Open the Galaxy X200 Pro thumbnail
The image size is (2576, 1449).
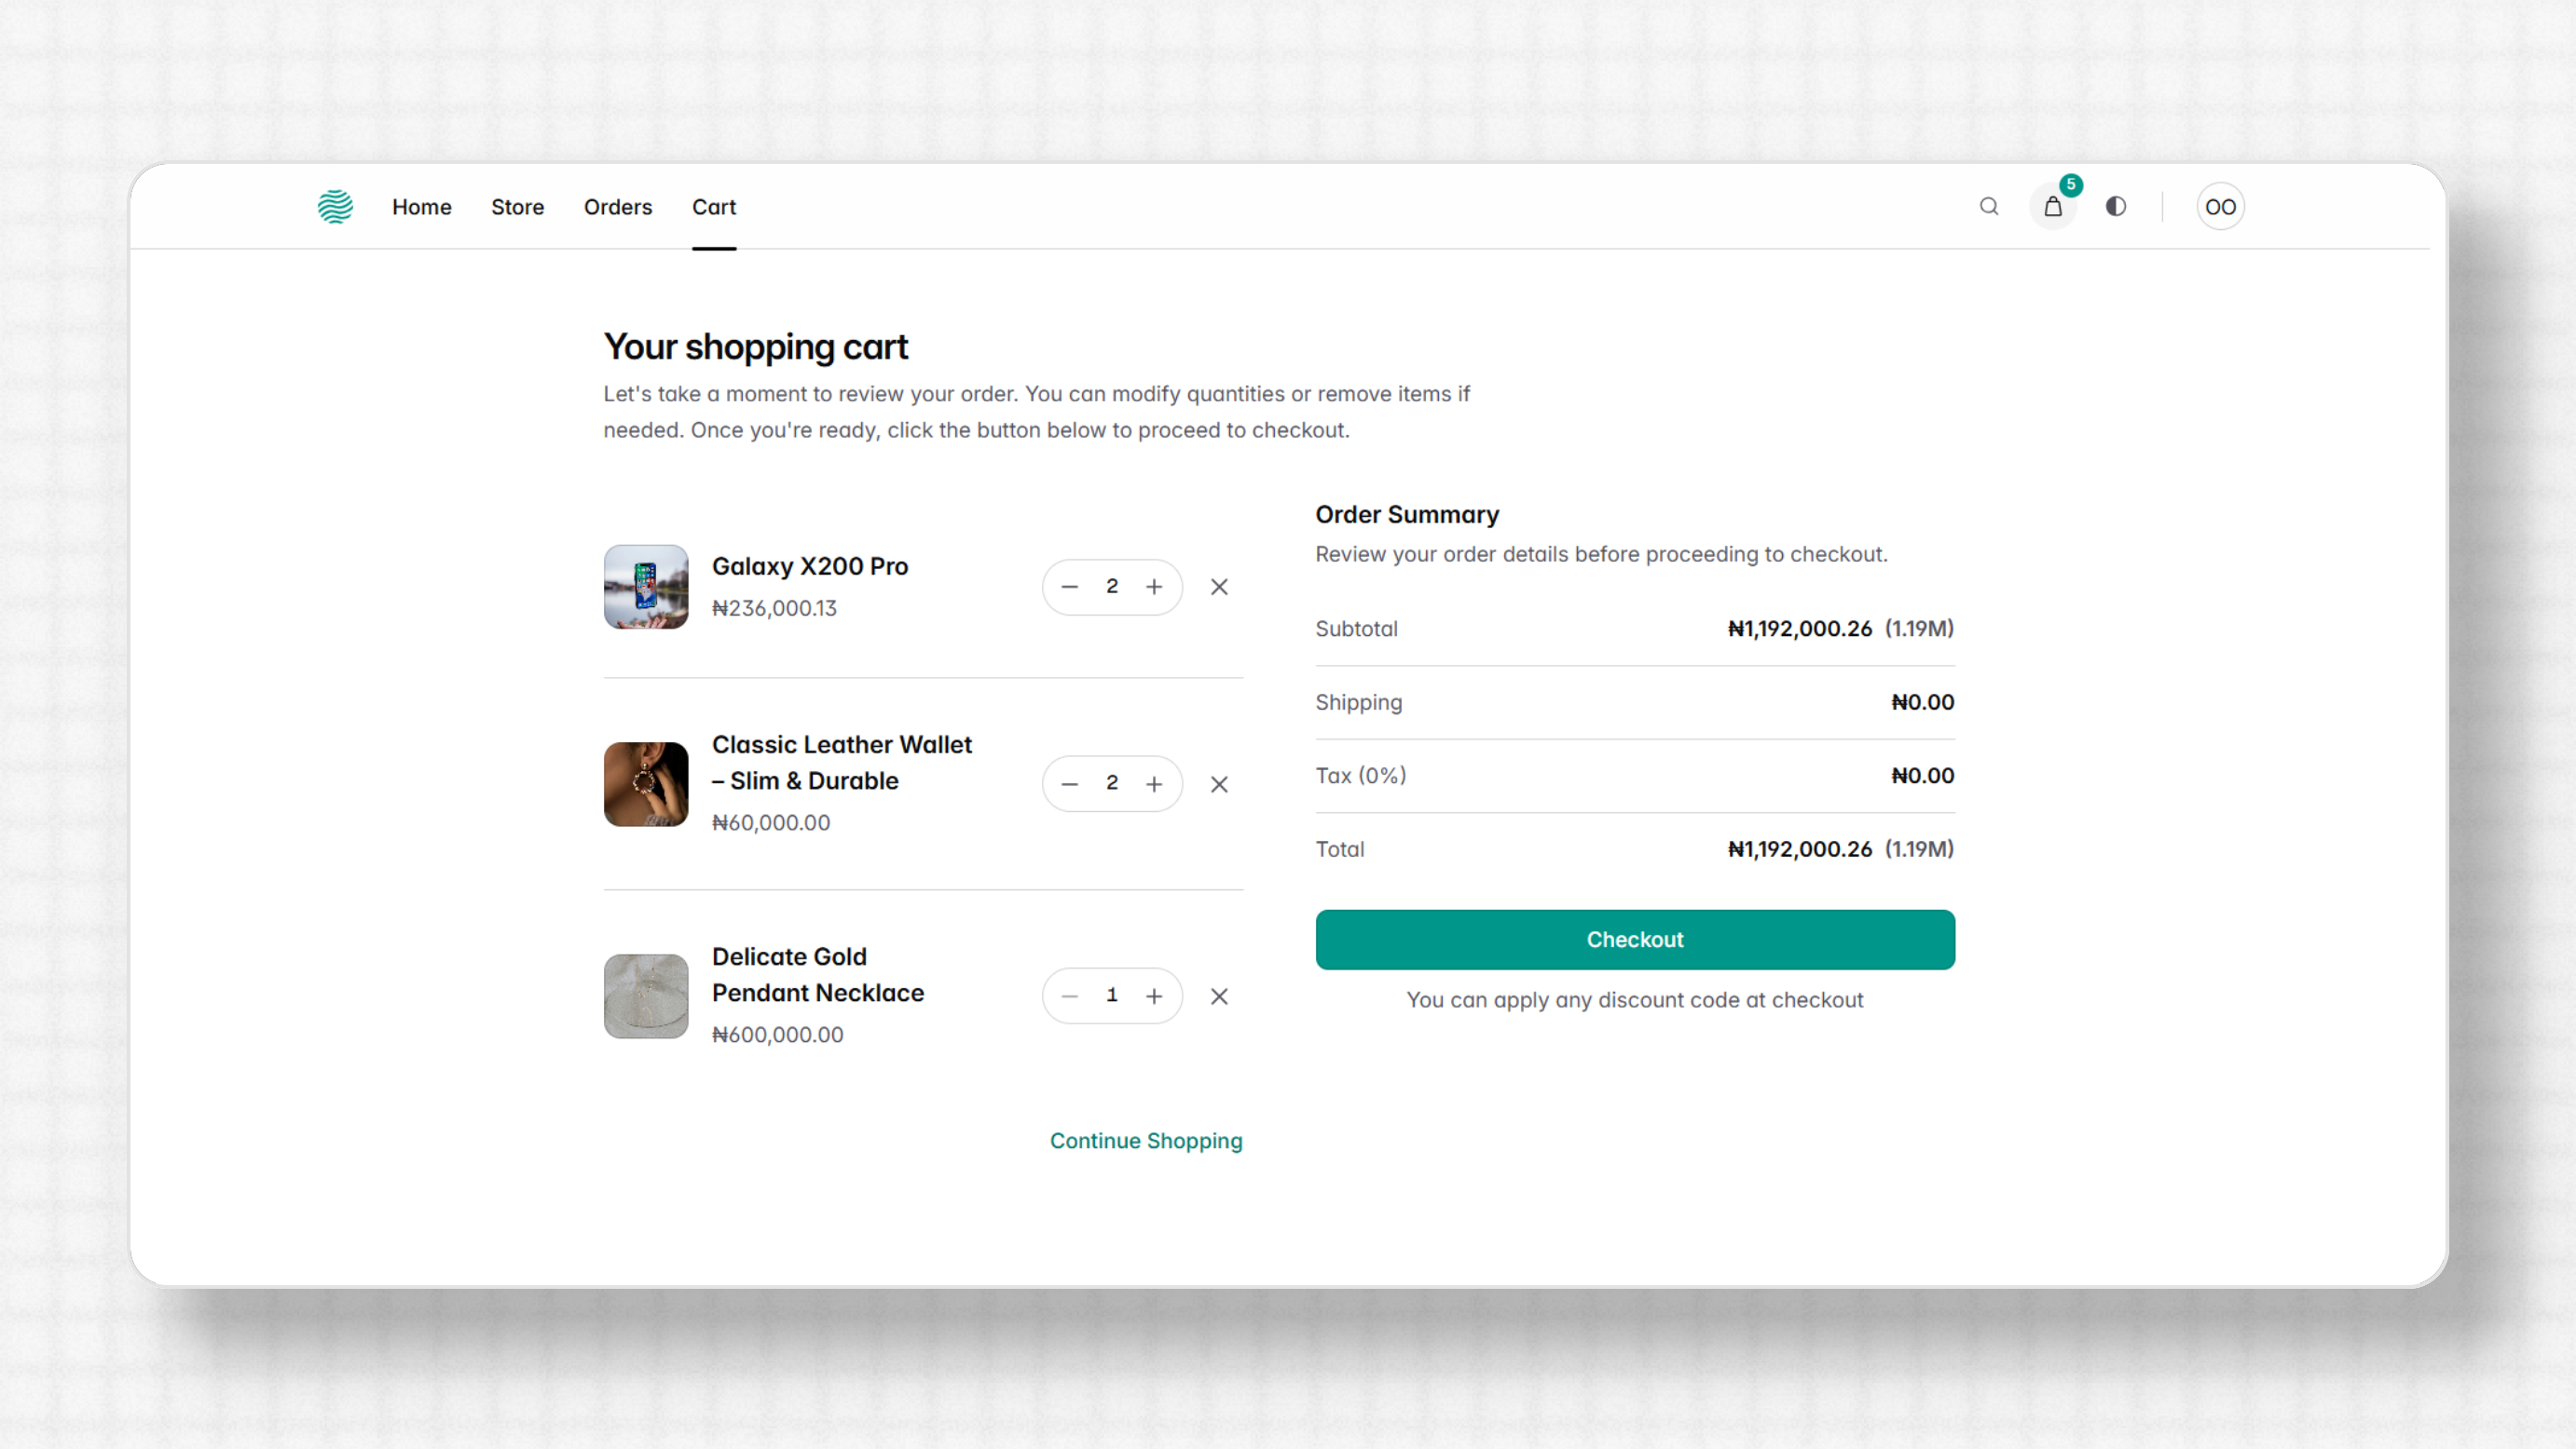[646, 587]
